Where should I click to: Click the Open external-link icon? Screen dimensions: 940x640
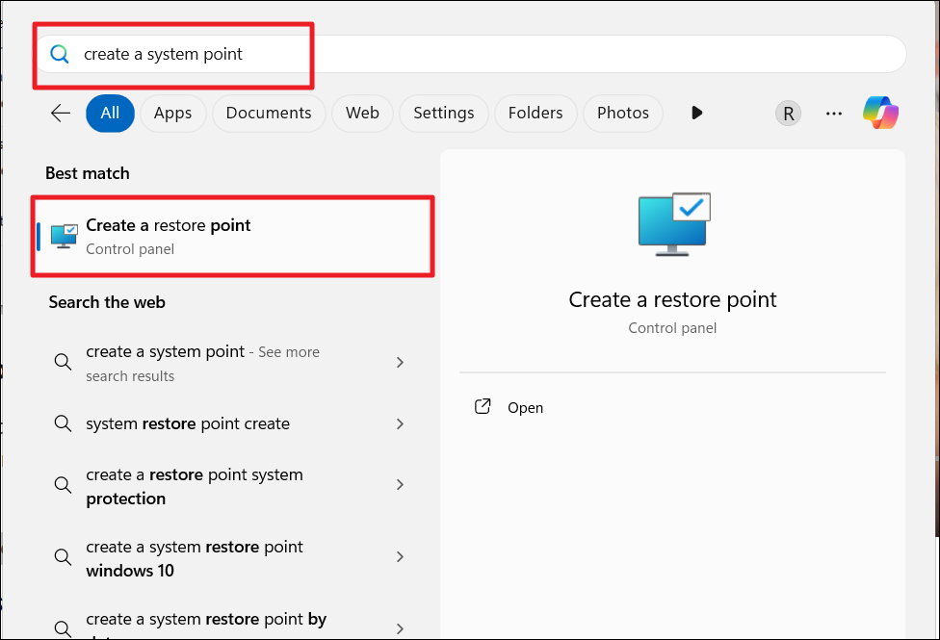[x=483, y=407]
